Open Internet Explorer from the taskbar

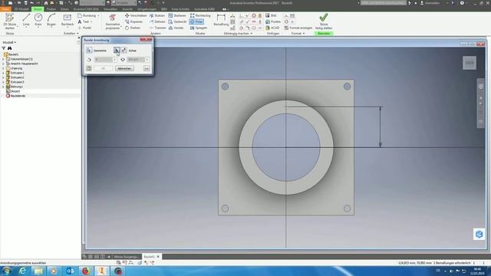(22, 271)
